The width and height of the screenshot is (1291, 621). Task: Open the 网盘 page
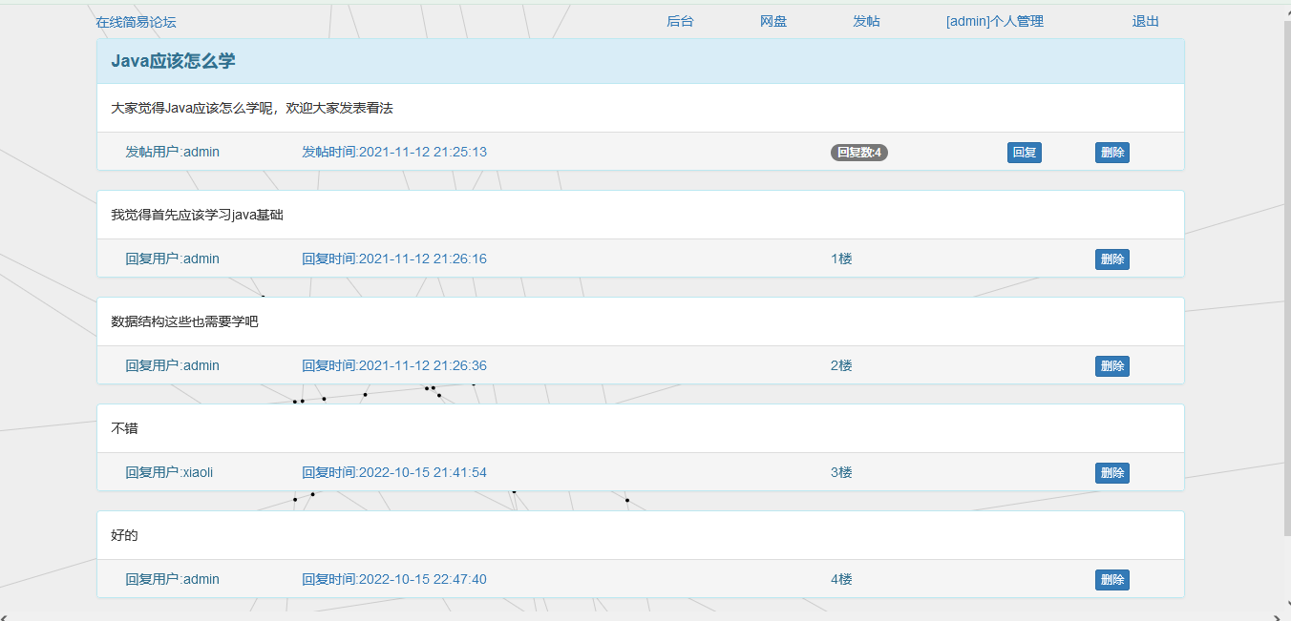click(773, 22)
